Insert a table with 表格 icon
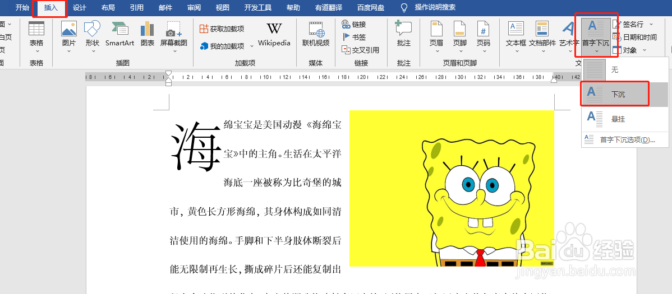Viewport: 672px width, 294px height. click(36, 29)
